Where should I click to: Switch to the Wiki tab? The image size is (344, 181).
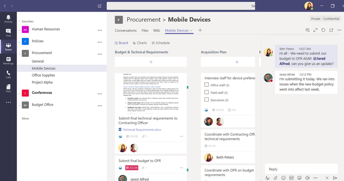pos(156,31)
